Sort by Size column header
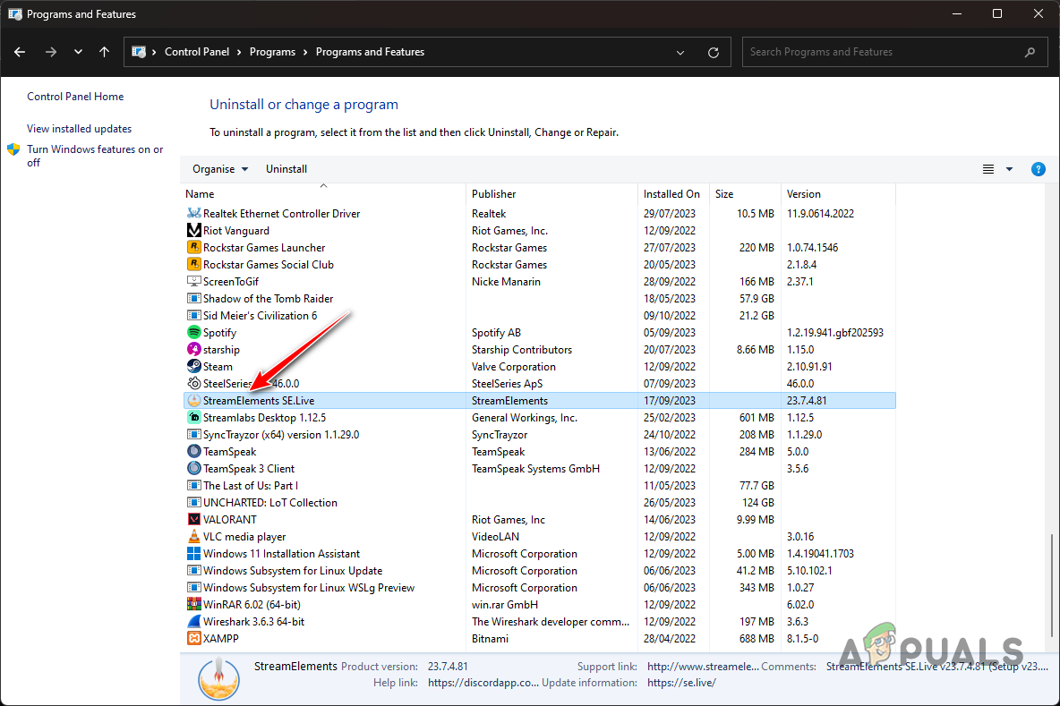The height and width of the screenshot is (706, 1060). [745, 194]
